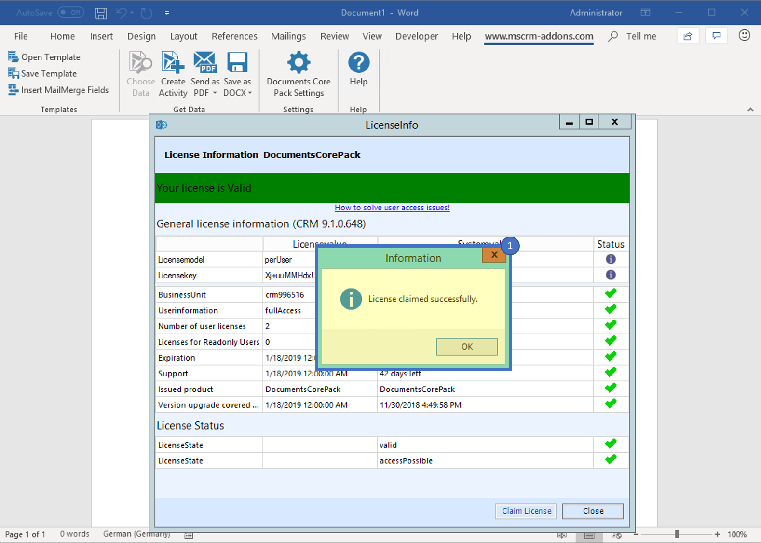Click the zoom slider handle
Viewport: 761px width, 543px height.
[x=677, y=534]
